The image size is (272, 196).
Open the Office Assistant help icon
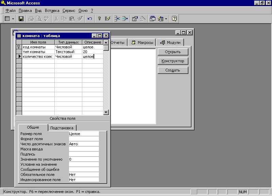[x=174, y=19]
